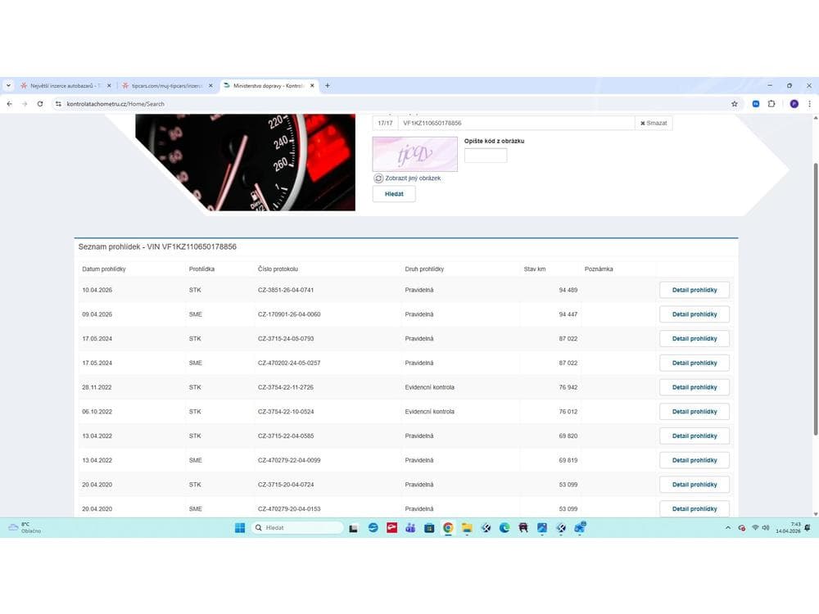Switch to Největší inzerce autobazarů tab
Screen dimensions: 819x614
pyautogui.click(x=66, y=86)
